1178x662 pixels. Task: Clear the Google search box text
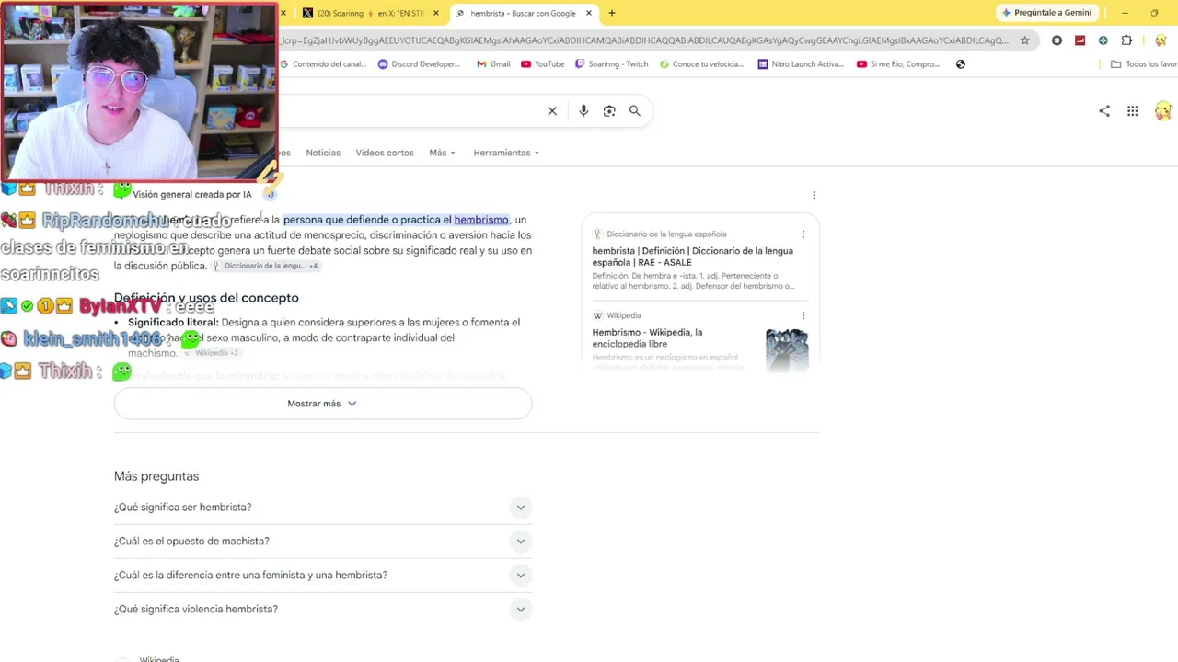tap(552, 111)
